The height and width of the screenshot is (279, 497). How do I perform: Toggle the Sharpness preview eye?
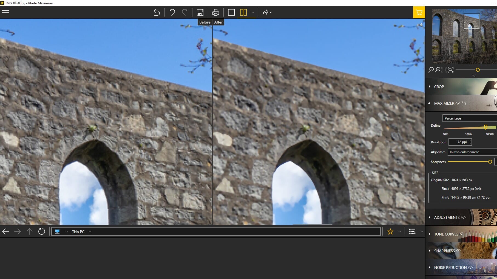tap(458, 251)
